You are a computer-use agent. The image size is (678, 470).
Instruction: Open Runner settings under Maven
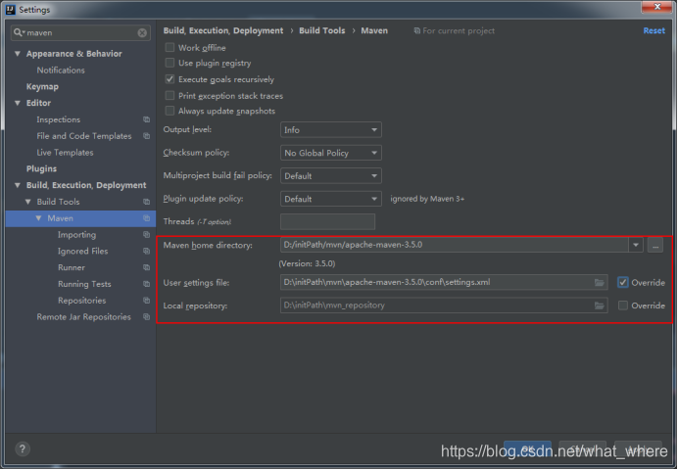[x=72, y=267]
